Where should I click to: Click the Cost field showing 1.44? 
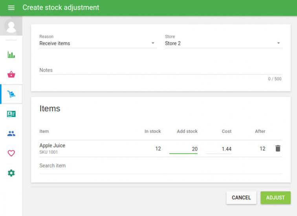point(219,149)
